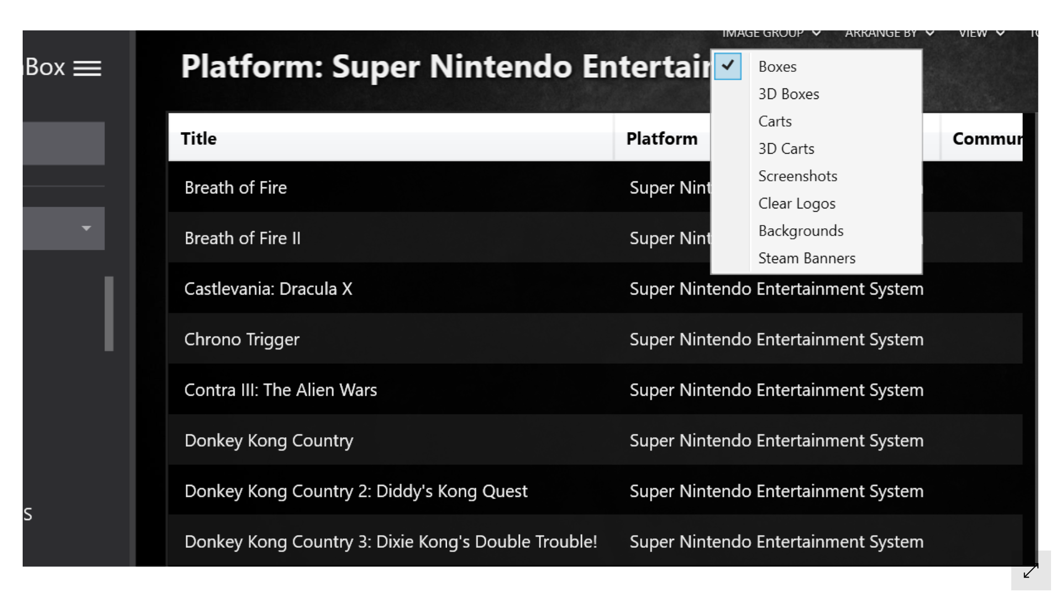This screenshot has height=597, width=1061.
Task: Open the View dropdown menu
Action: pos(981,34)
